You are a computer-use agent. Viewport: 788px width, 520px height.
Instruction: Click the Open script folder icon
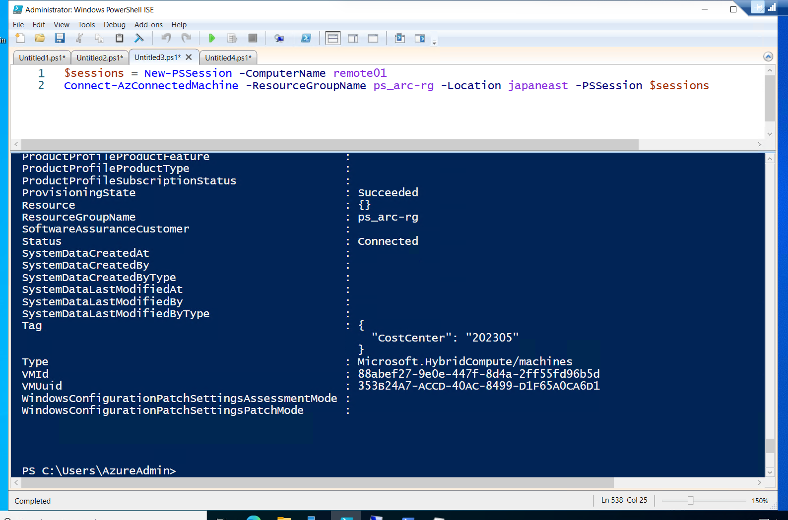(x=40, y=38)
